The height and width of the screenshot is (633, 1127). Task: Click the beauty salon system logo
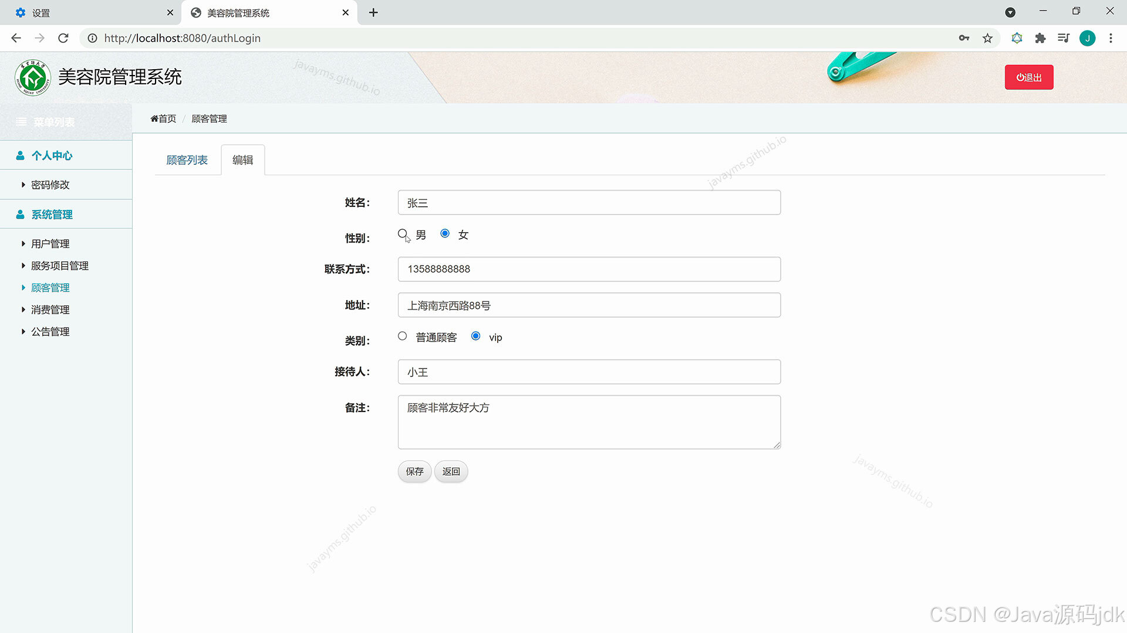[32, 77]
